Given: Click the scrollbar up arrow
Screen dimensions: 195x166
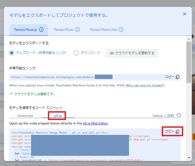Looking at the screenshot, I should tap(189, 39).
